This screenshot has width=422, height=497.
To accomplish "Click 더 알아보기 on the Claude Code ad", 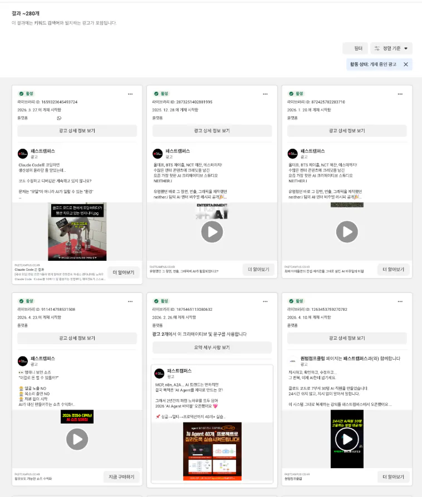I will click(124, 272).
